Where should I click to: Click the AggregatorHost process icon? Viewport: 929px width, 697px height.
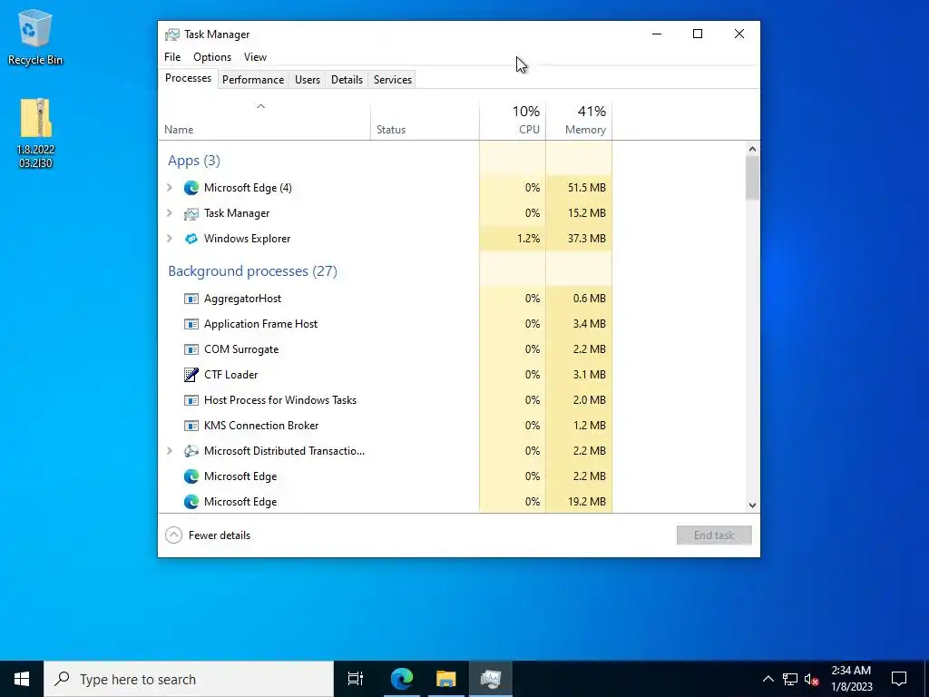(191, 299)
